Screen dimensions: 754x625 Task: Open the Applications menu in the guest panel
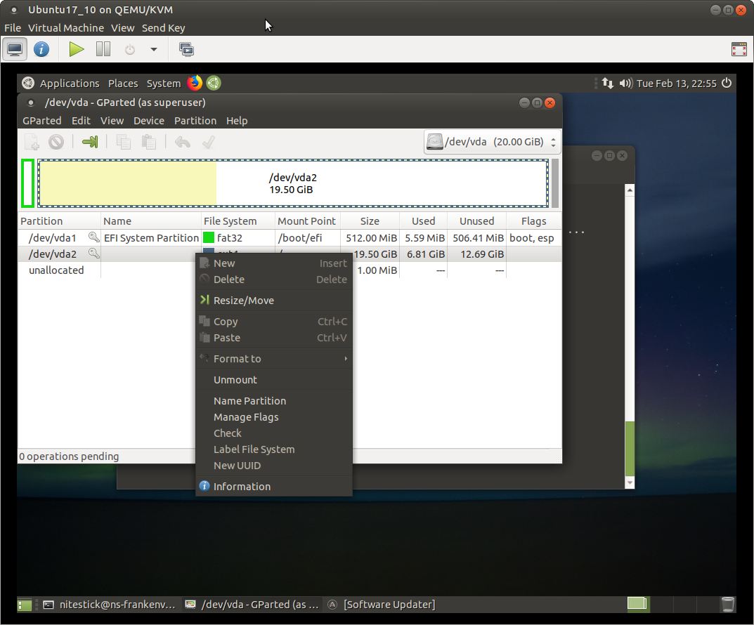(70, 83)
